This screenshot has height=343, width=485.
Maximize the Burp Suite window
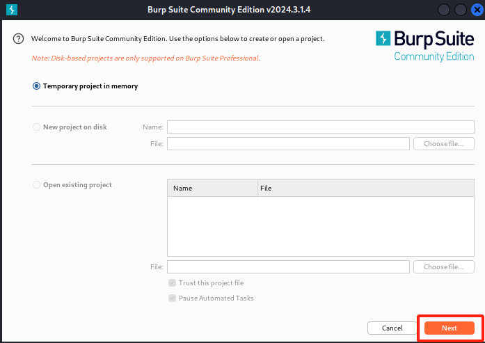460,10
